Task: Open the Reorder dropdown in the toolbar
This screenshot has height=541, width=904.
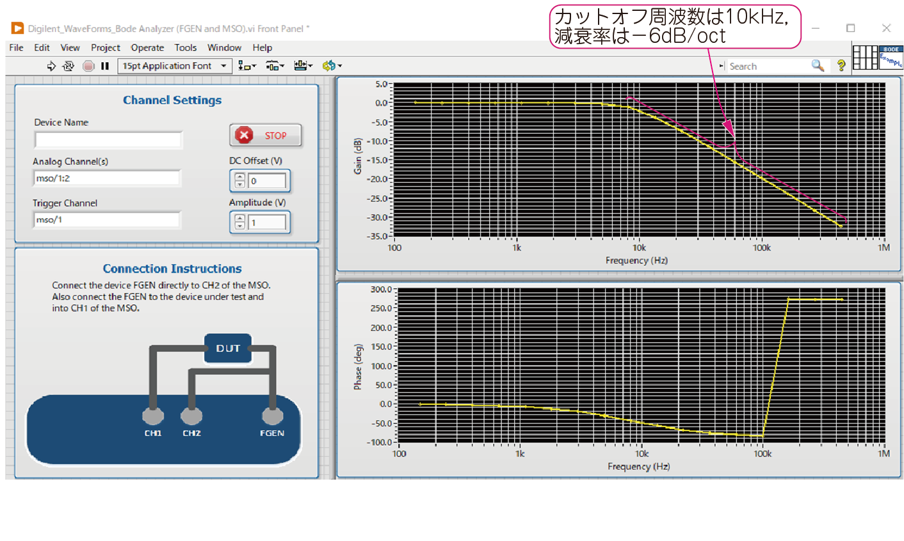Action: pyautogui.click(x=332, y=66)
